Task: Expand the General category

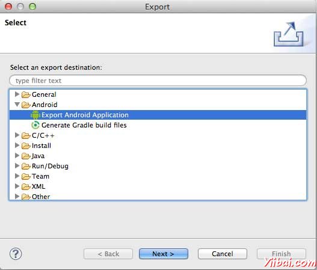Action: 17,94
